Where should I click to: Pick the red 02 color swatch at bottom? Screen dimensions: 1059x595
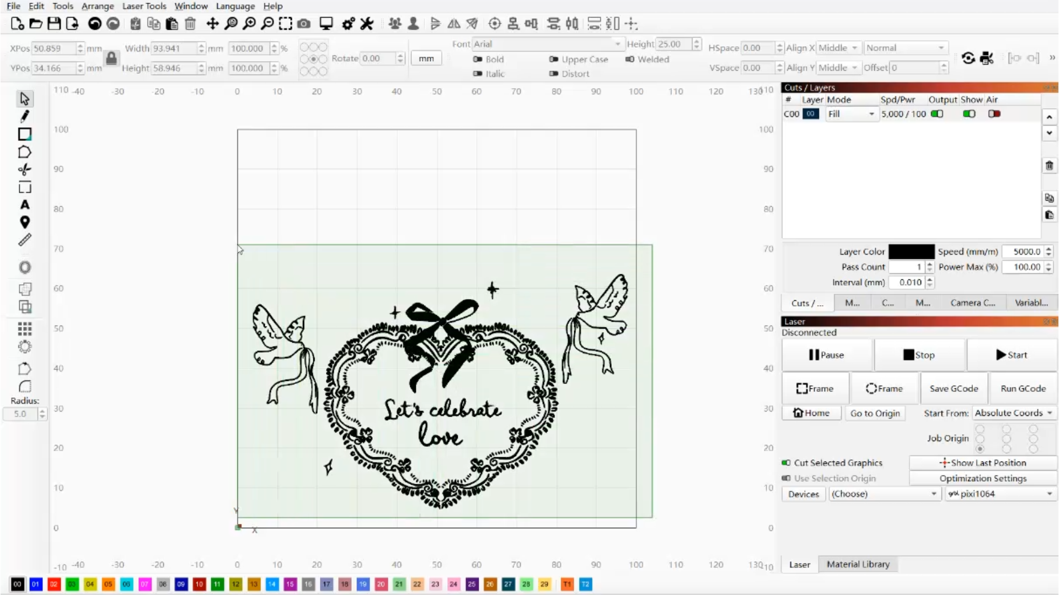pos(54,585)
